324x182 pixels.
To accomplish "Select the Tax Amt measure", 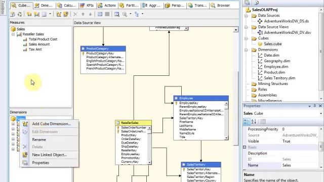I will coord(35,50).
